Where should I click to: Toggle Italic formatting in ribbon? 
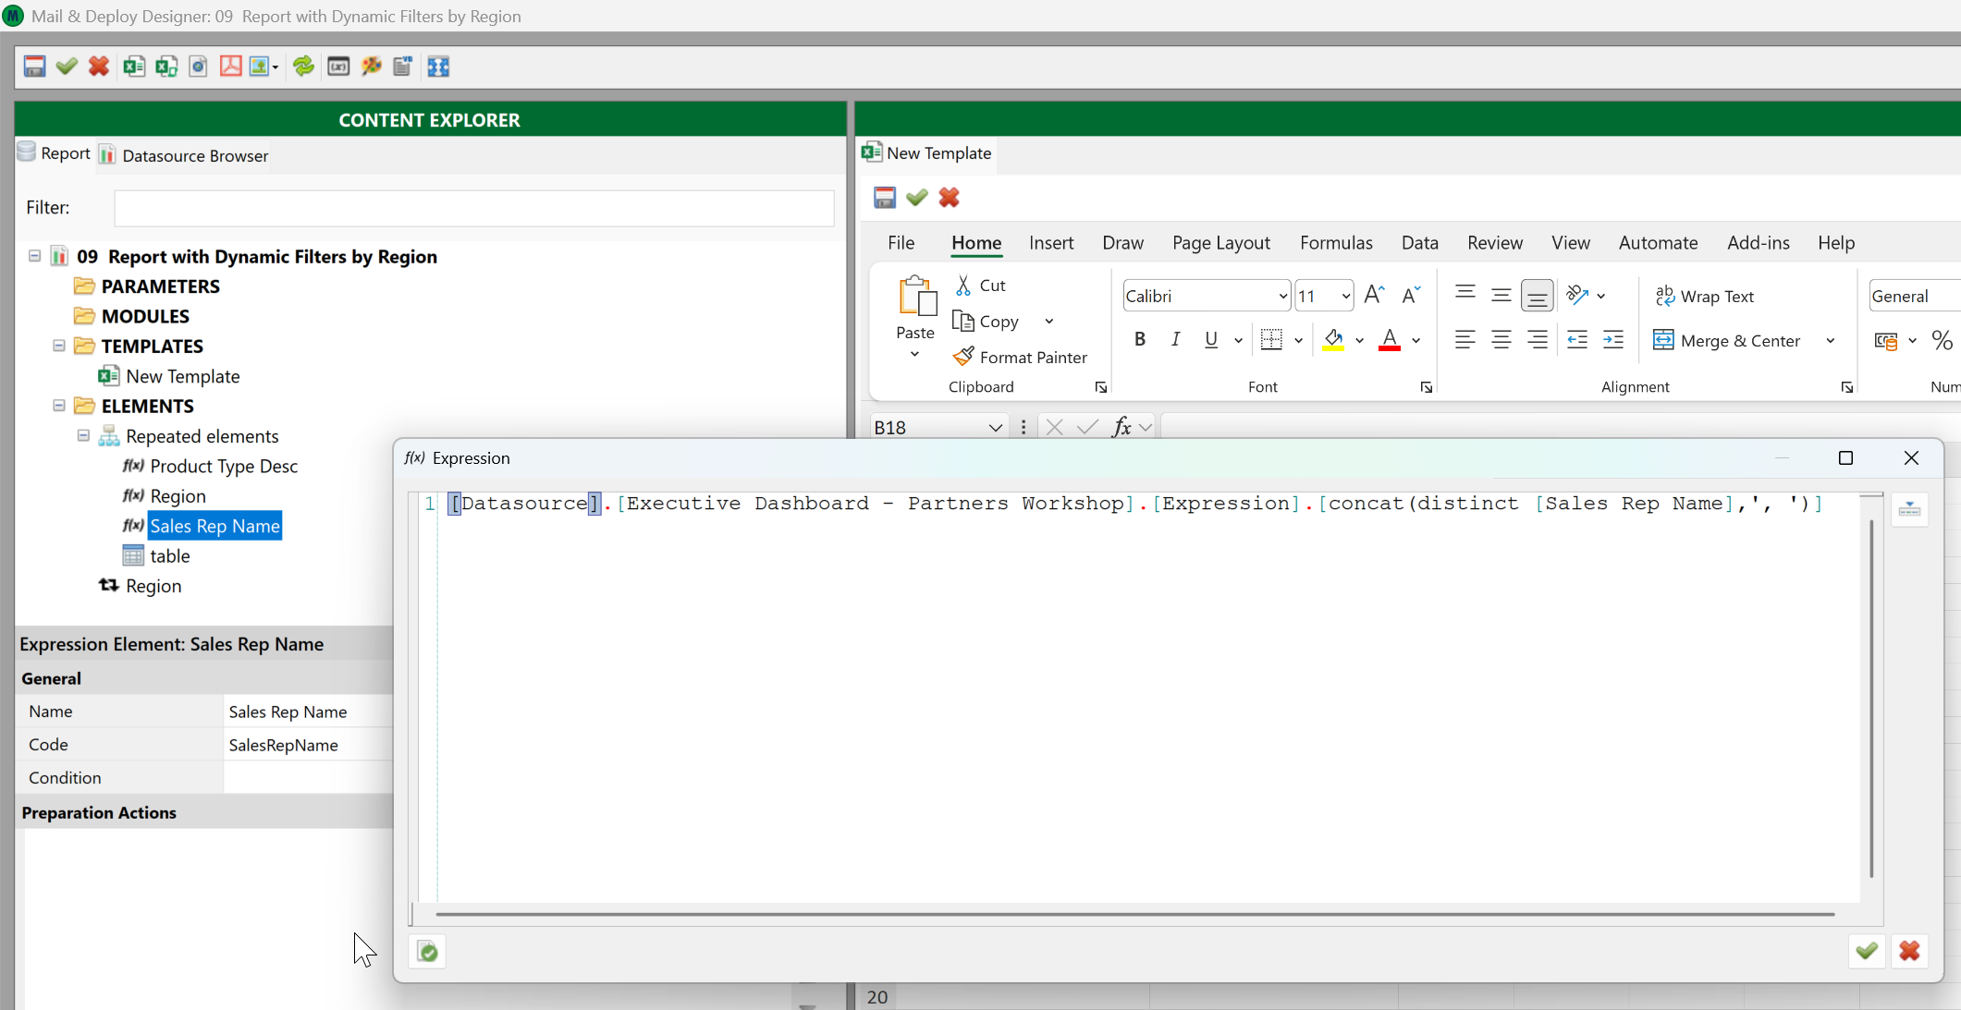(x=1175, y=339)
